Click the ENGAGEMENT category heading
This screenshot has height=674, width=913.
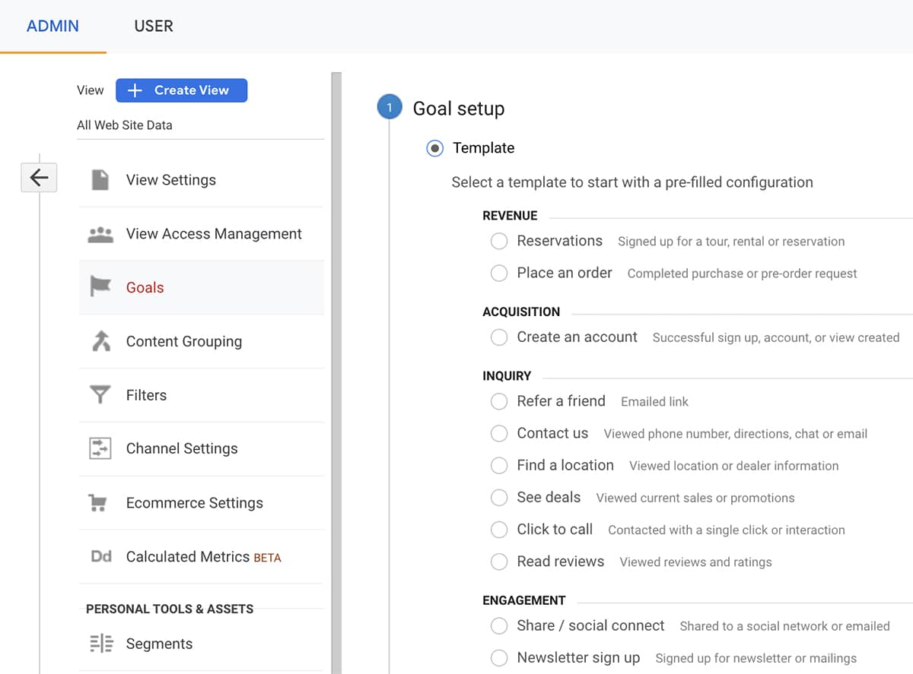(524, 600)
